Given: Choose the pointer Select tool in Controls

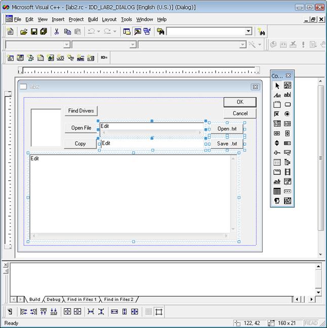Looking at the screenshot, I should pyautogui.click(x=277, y=86).
